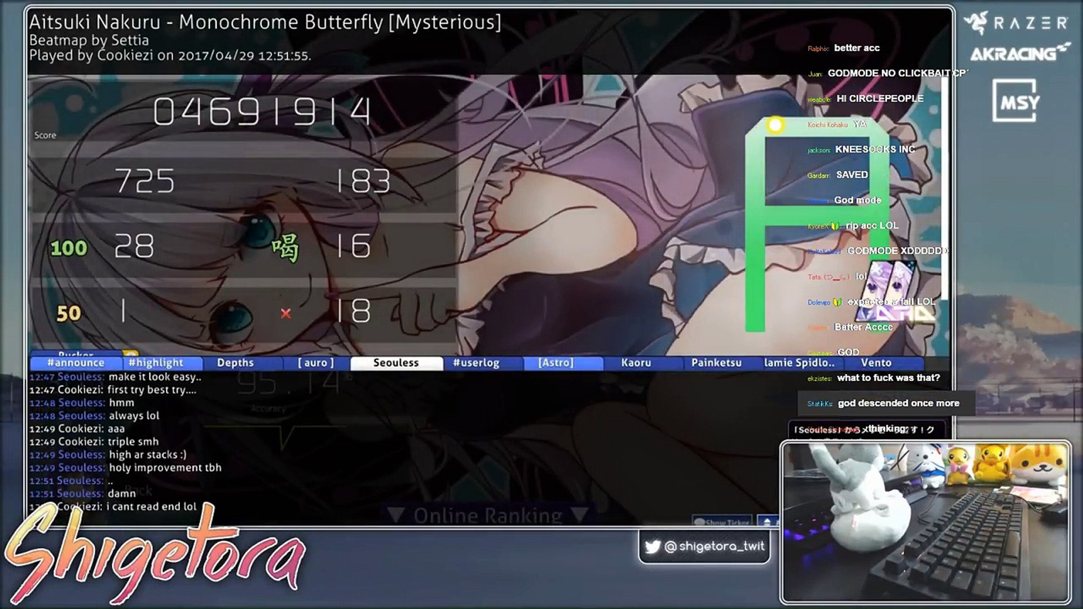The image size is (1083, 609).
Task: Switch to the #announce chat tab
Action: coord(76,363)
